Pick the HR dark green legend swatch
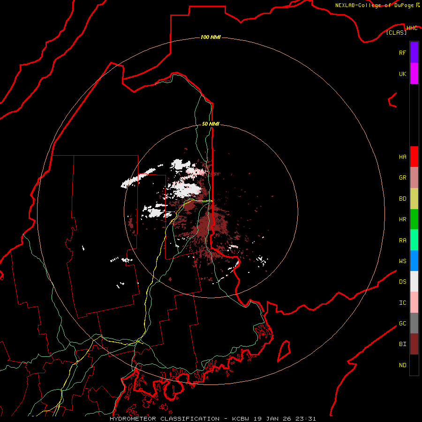The width and height of the screenshot is (422, 422). point(414,219)
